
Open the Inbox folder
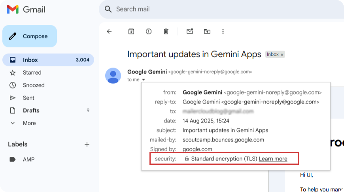tap(48, 60)
